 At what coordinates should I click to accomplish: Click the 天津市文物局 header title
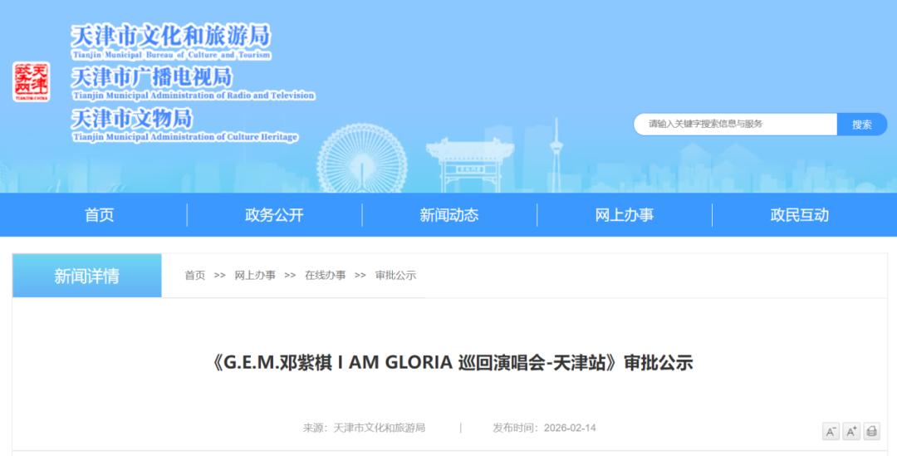[x=131, y=118]
